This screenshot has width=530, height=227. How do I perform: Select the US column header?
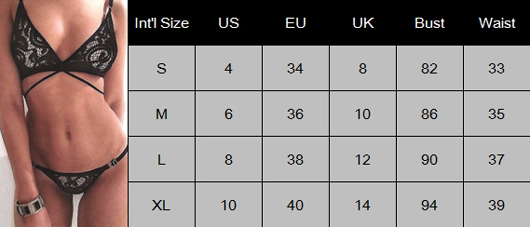point(229,23)
